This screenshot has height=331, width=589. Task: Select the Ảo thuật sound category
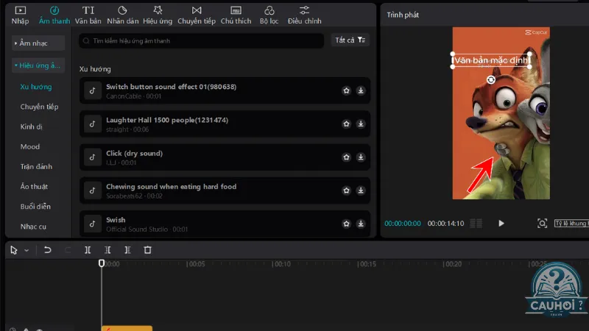(34, 186)
